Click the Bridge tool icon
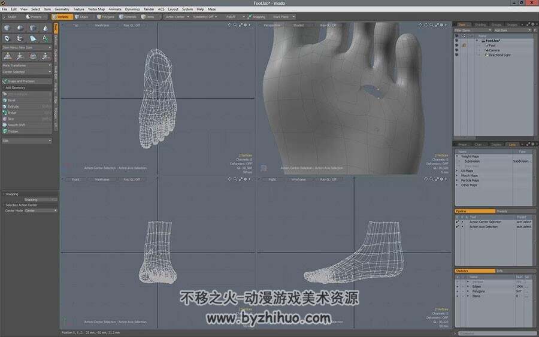Screen dimensions: 539x337 (x=5, y=113)
